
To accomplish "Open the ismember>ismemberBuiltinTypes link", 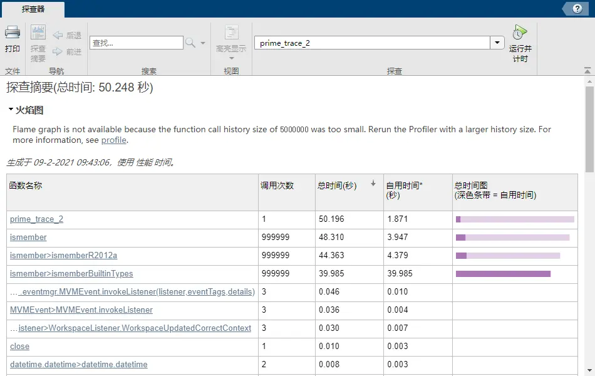I will pyautogui.click(x=71, y=274).
